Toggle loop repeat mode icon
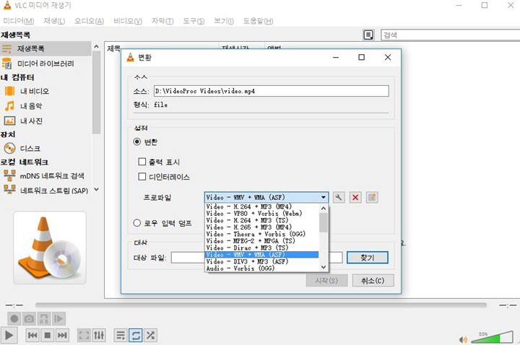 [x=136, y=336]
